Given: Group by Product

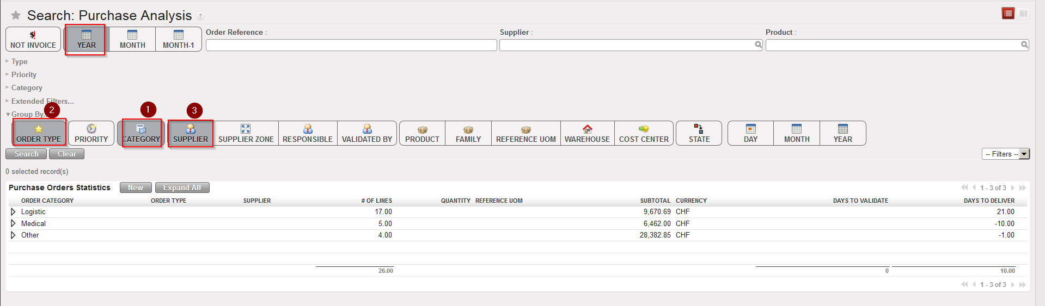Looking at the screenshot, I should tap(422, 133).
